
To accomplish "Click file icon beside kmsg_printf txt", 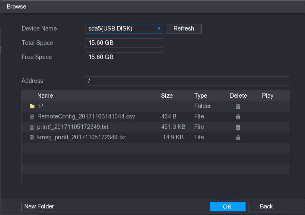I will point(32,138).
